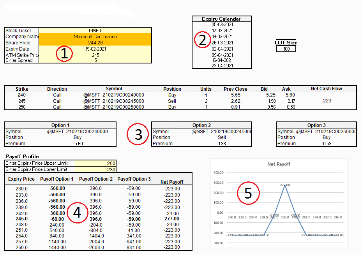The height and width of the screenshot is (255, 362).
Task: Click the red circled number 5 marker
Action: pyautogui.click(x=248, y=193)
